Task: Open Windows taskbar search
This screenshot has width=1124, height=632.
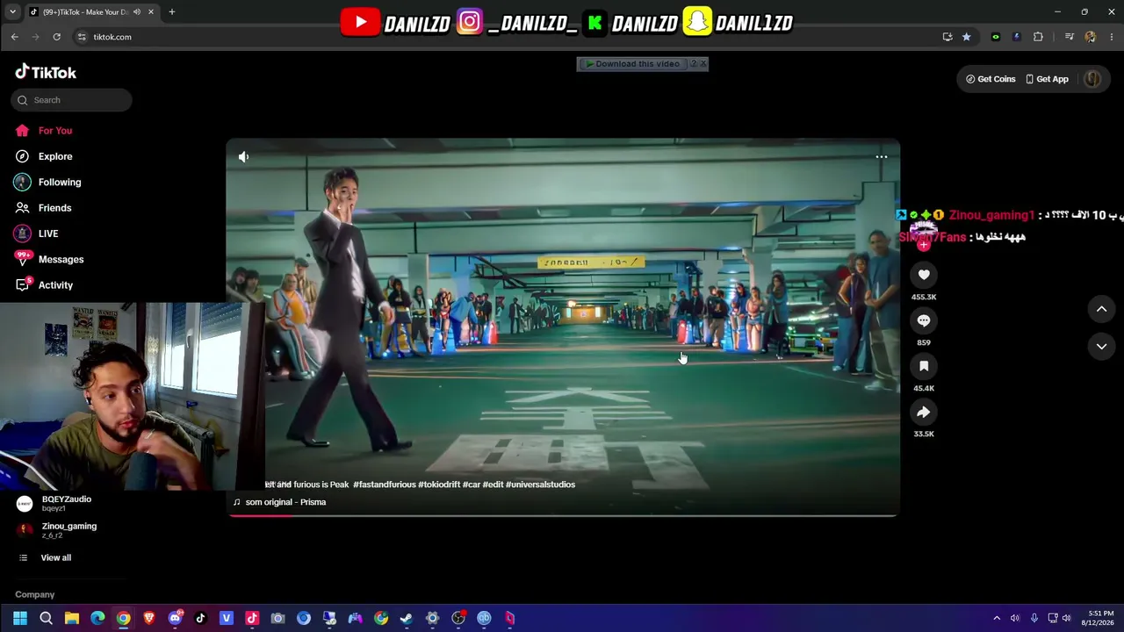Action: coord(46,618)
